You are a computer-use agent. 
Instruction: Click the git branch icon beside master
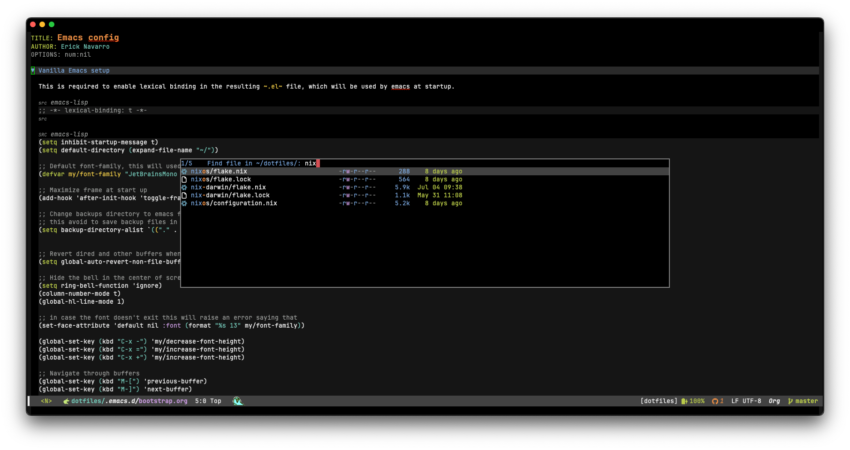(790, 401)
